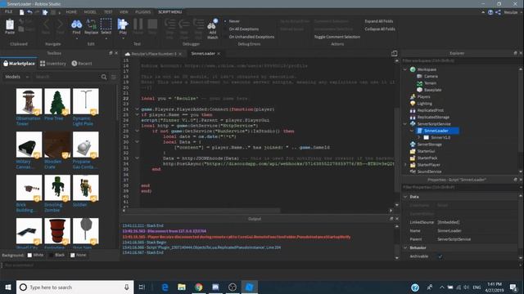
Task: Open the Play dropdown arrow
Action: click(123, 38)
